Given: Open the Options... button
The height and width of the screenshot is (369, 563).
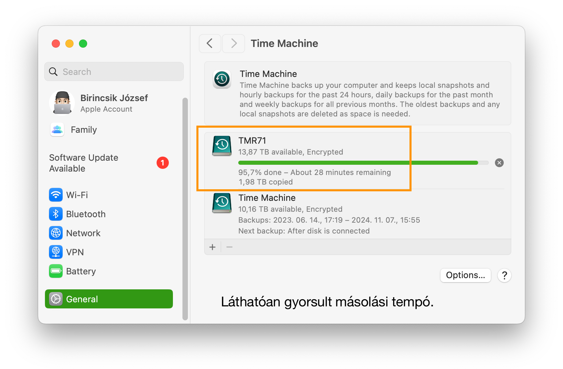Looking at the screenshot, I should (466, 275).
